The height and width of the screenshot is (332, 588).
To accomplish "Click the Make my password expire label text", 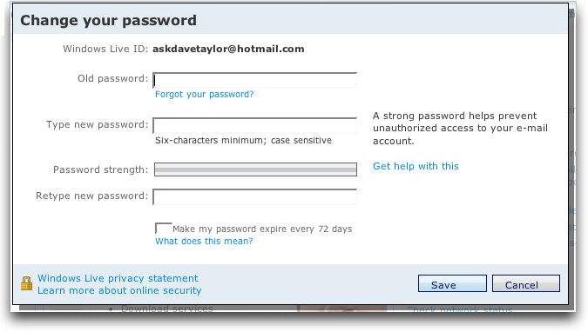I will [x=262, y=229].
